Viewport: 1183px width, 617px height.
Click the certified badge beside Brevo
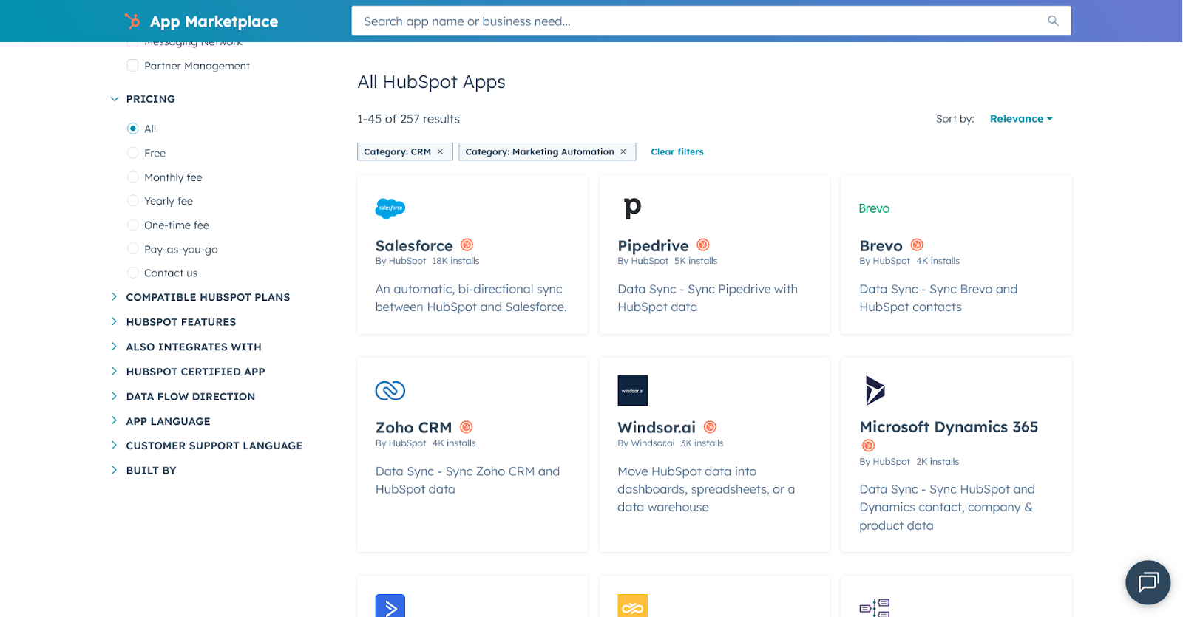(917, 245)
